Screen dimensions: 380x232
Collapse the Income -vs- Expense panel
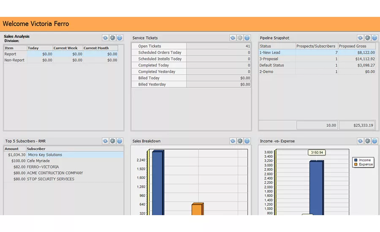(375, 141)
